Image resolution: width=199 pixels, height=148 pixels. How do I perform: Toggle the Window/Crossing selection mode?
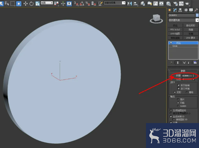[x=19, y=4]
